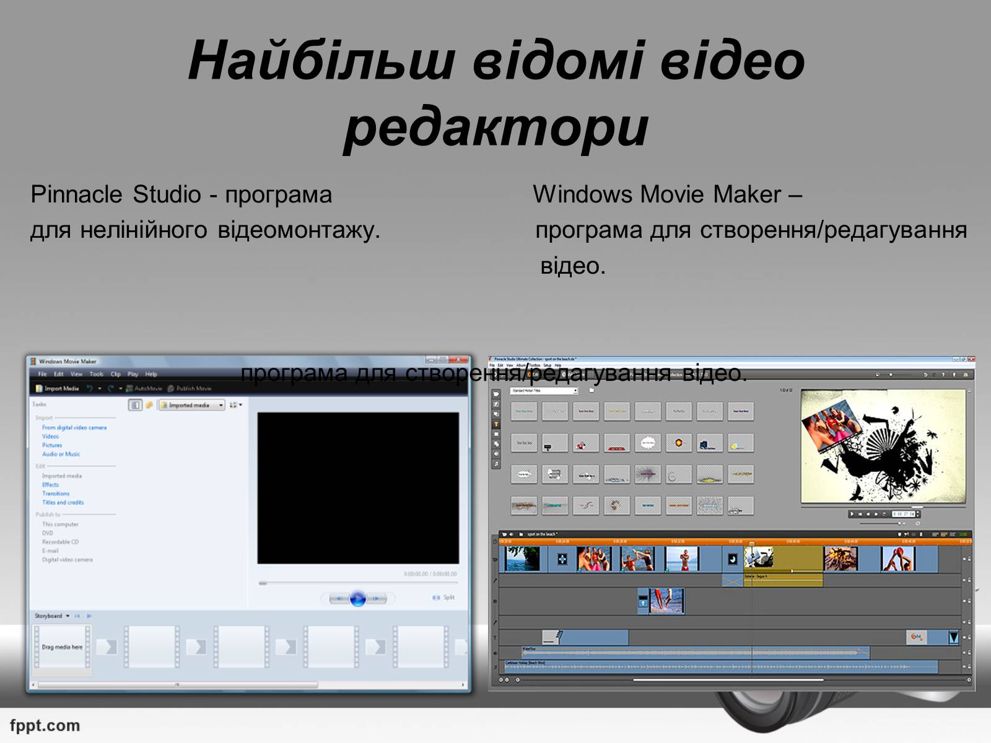Screen dimensions: 991x743
Task: Select the Videos tab icon in Pinnacle album
Action: pos(495,394)
